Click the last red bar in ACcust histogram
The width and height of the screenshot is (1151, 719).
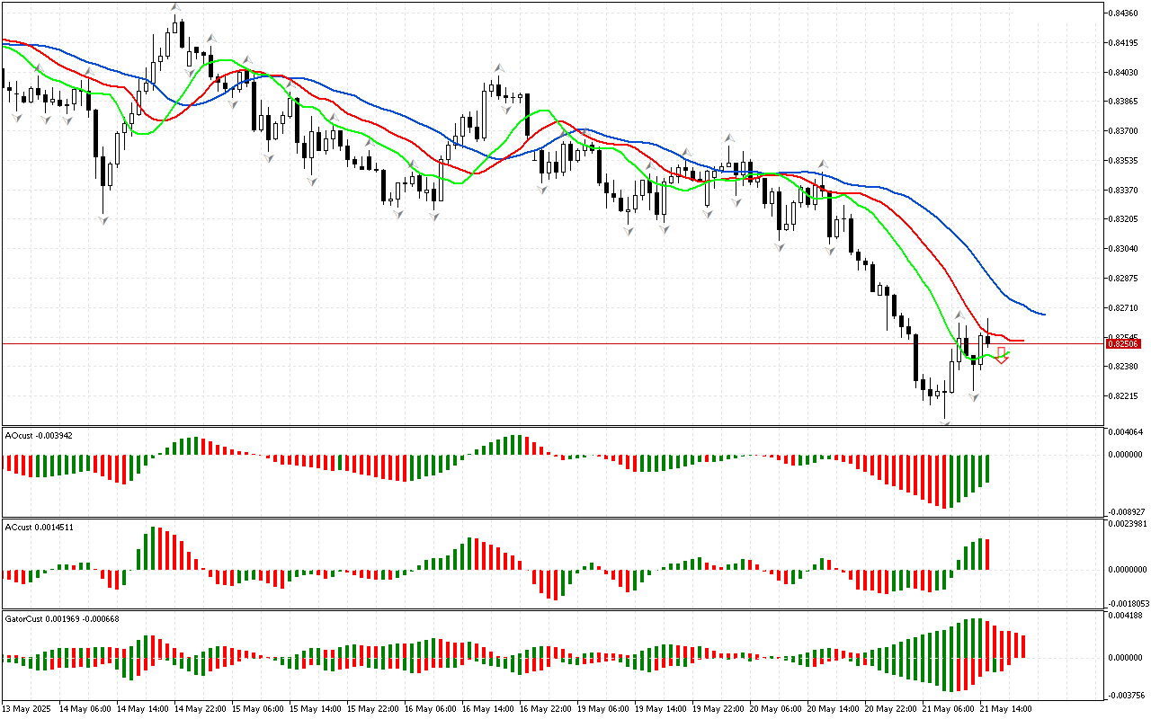point(987,554)
